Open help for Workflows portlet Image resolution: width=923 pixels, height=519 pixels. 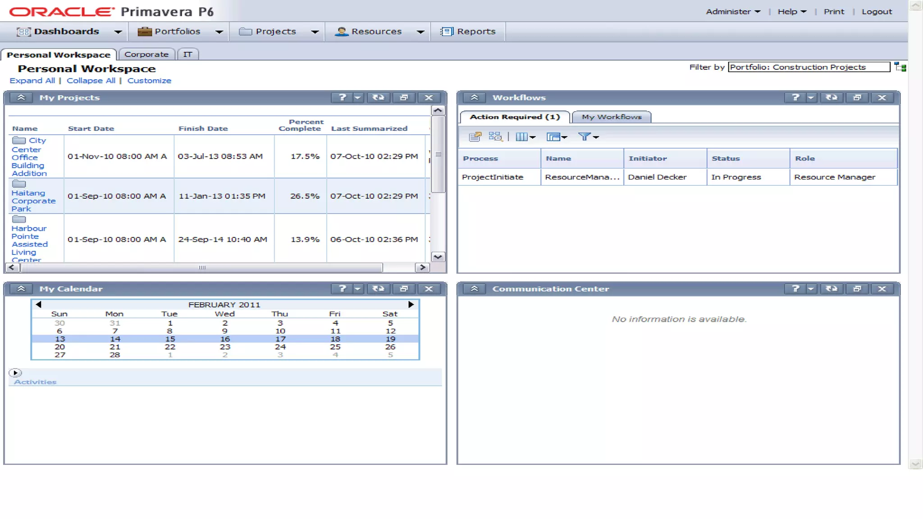coord(795,97)
